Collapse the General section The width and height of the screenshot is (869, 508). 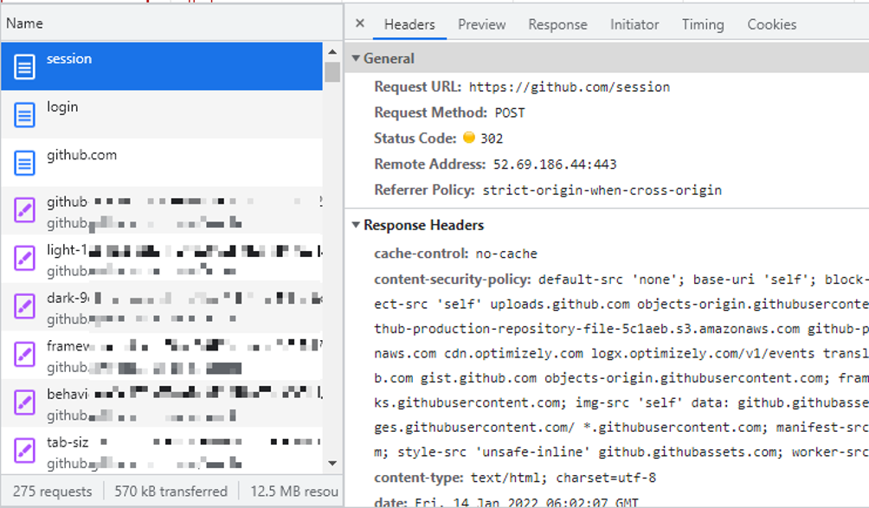356,58
